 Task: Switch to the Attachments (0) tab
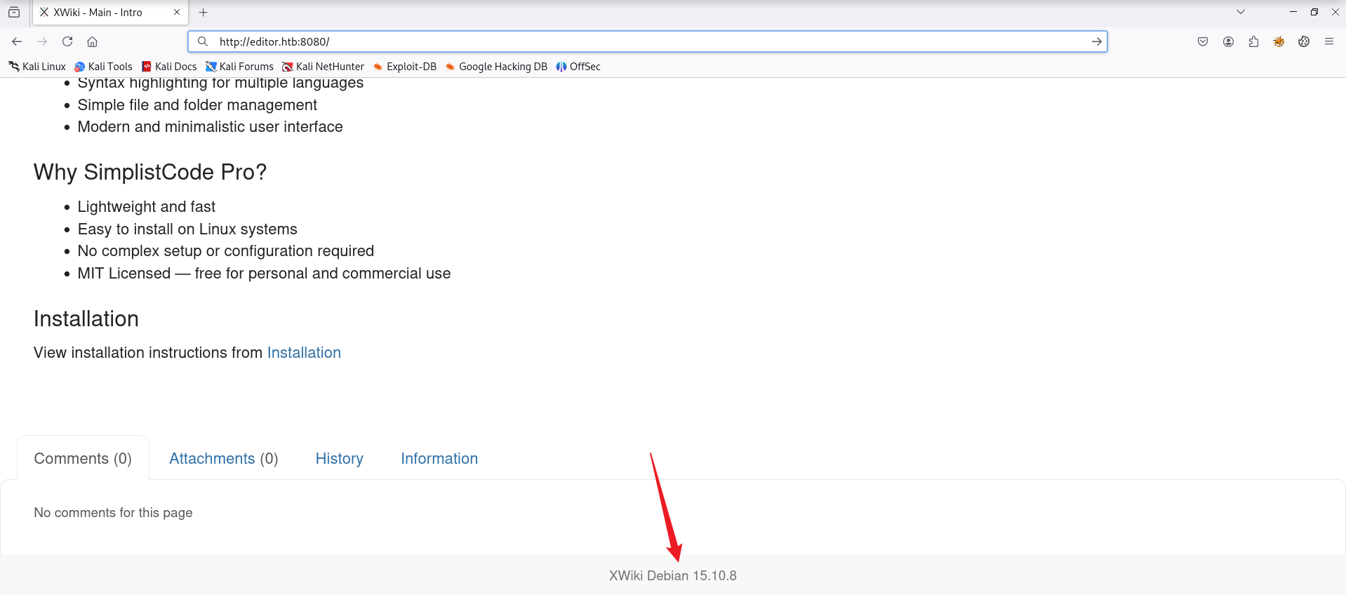(224, 459)
